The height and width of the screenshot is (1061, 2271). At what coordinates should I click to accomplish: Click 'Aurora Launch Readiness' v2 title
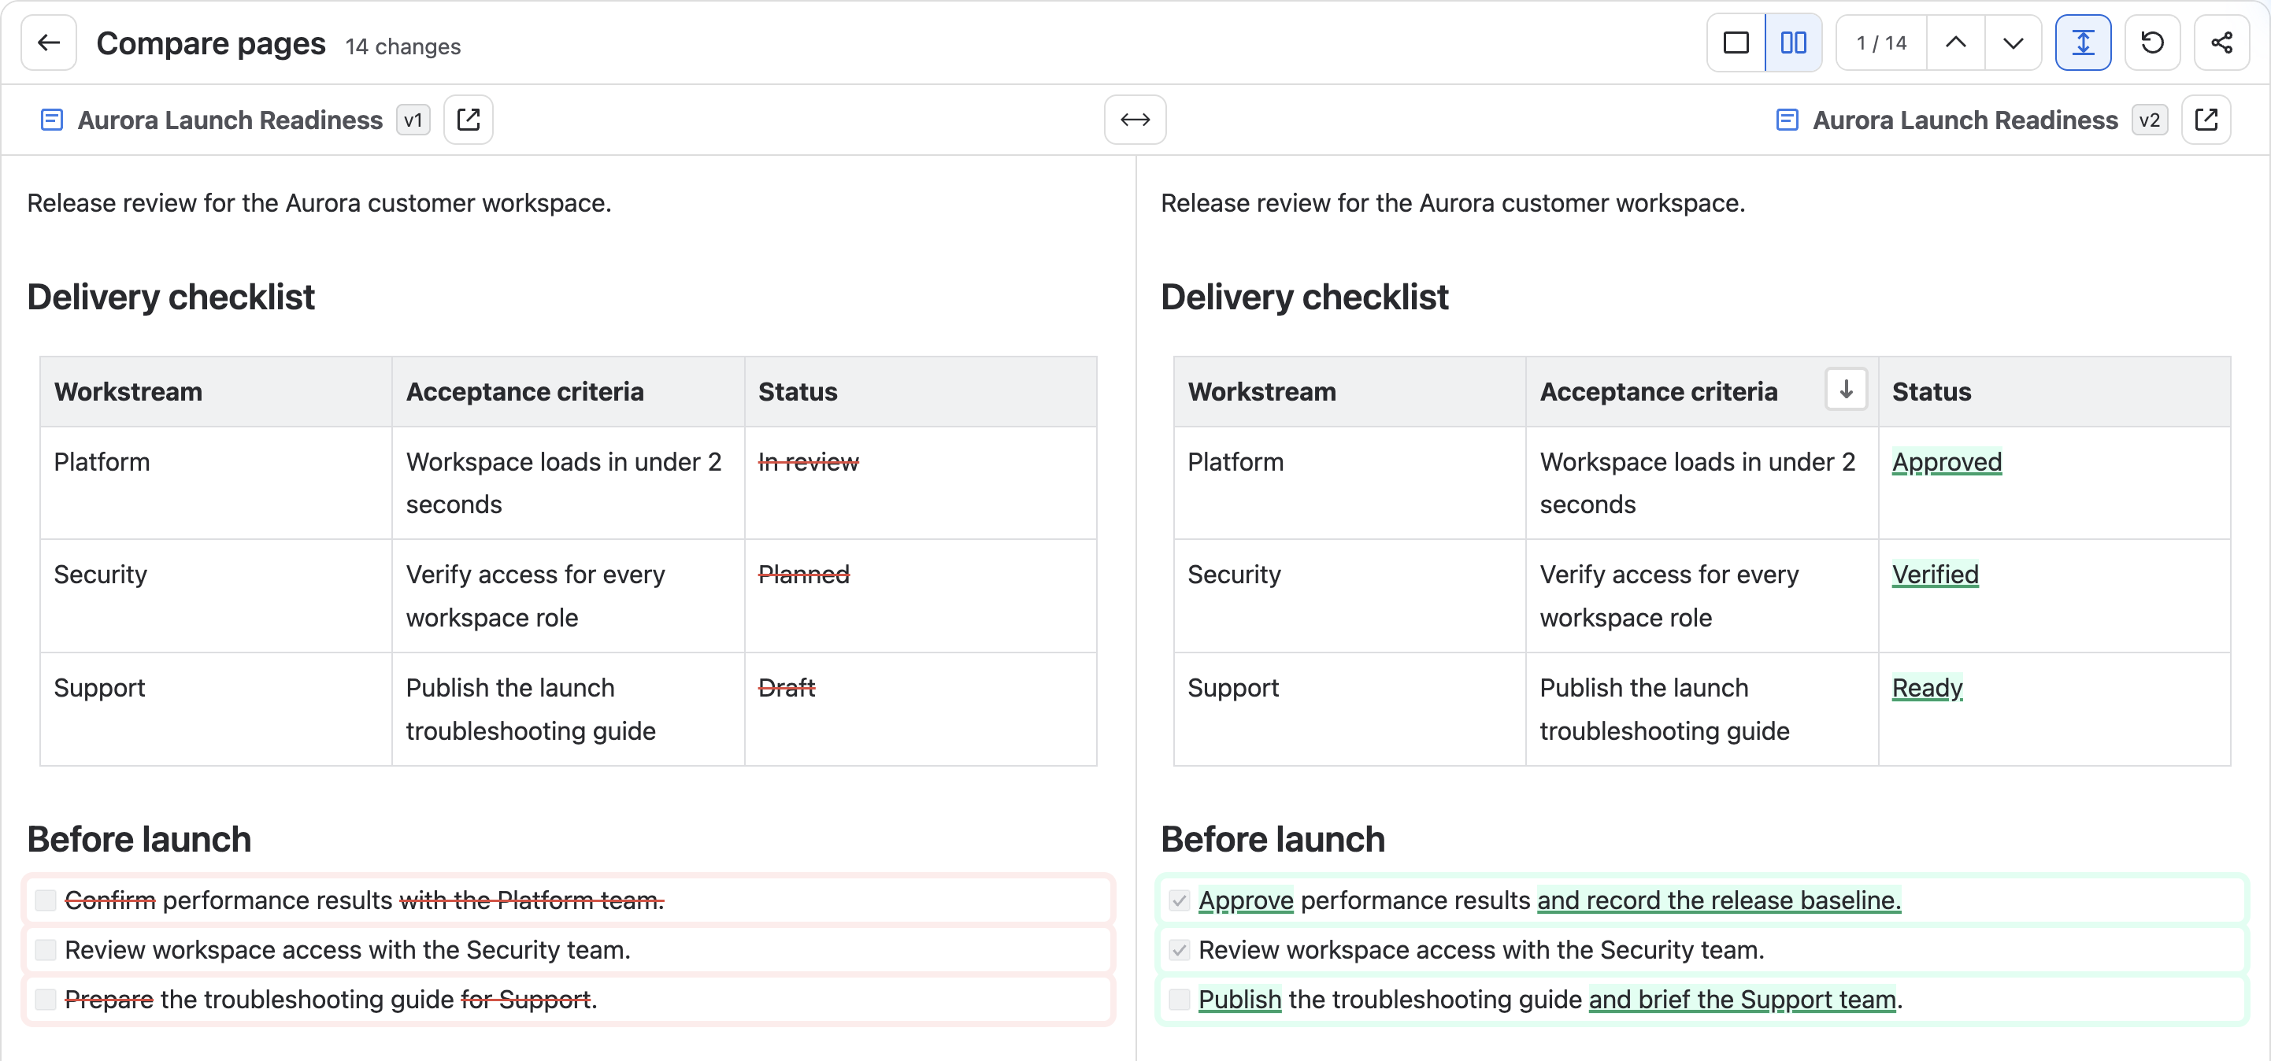tap(1965, 120)
